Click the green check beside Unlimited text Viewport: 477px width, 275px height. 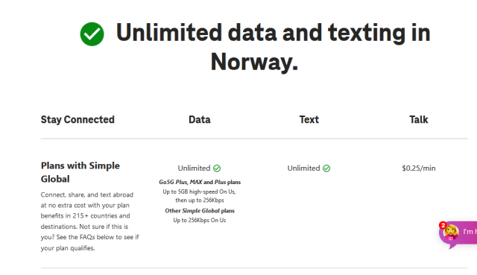[x=326, y=168]
